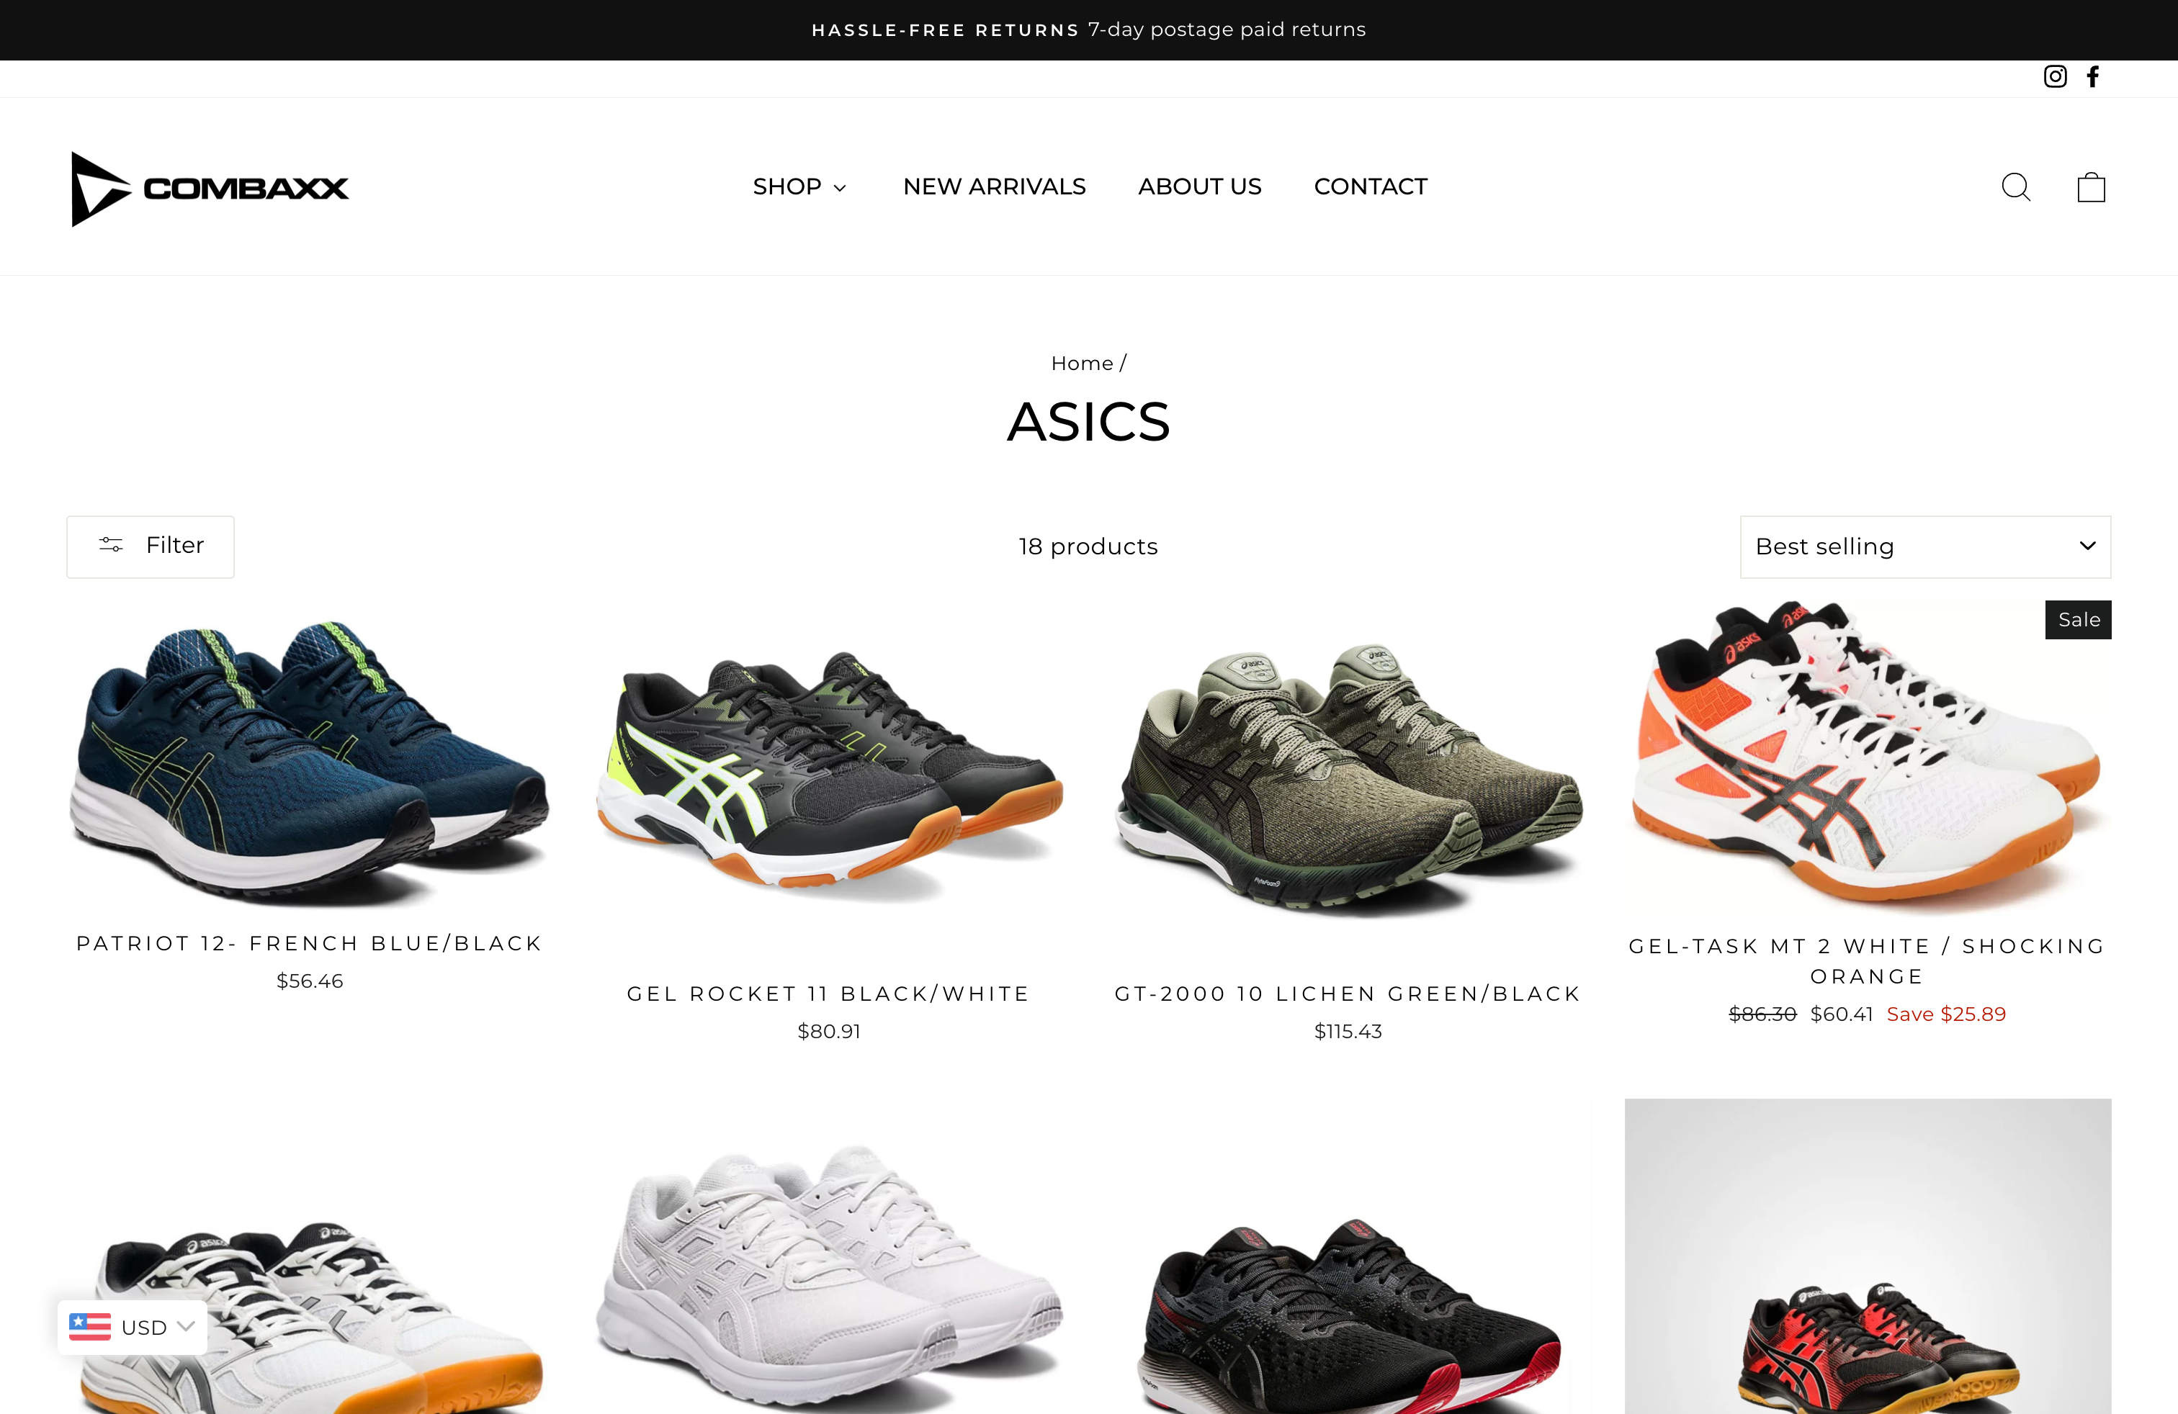The width and height of the screenshot is (2178, 1414).
Task: Open the Instagram profile icon
Action: [x=2054, y=77]
